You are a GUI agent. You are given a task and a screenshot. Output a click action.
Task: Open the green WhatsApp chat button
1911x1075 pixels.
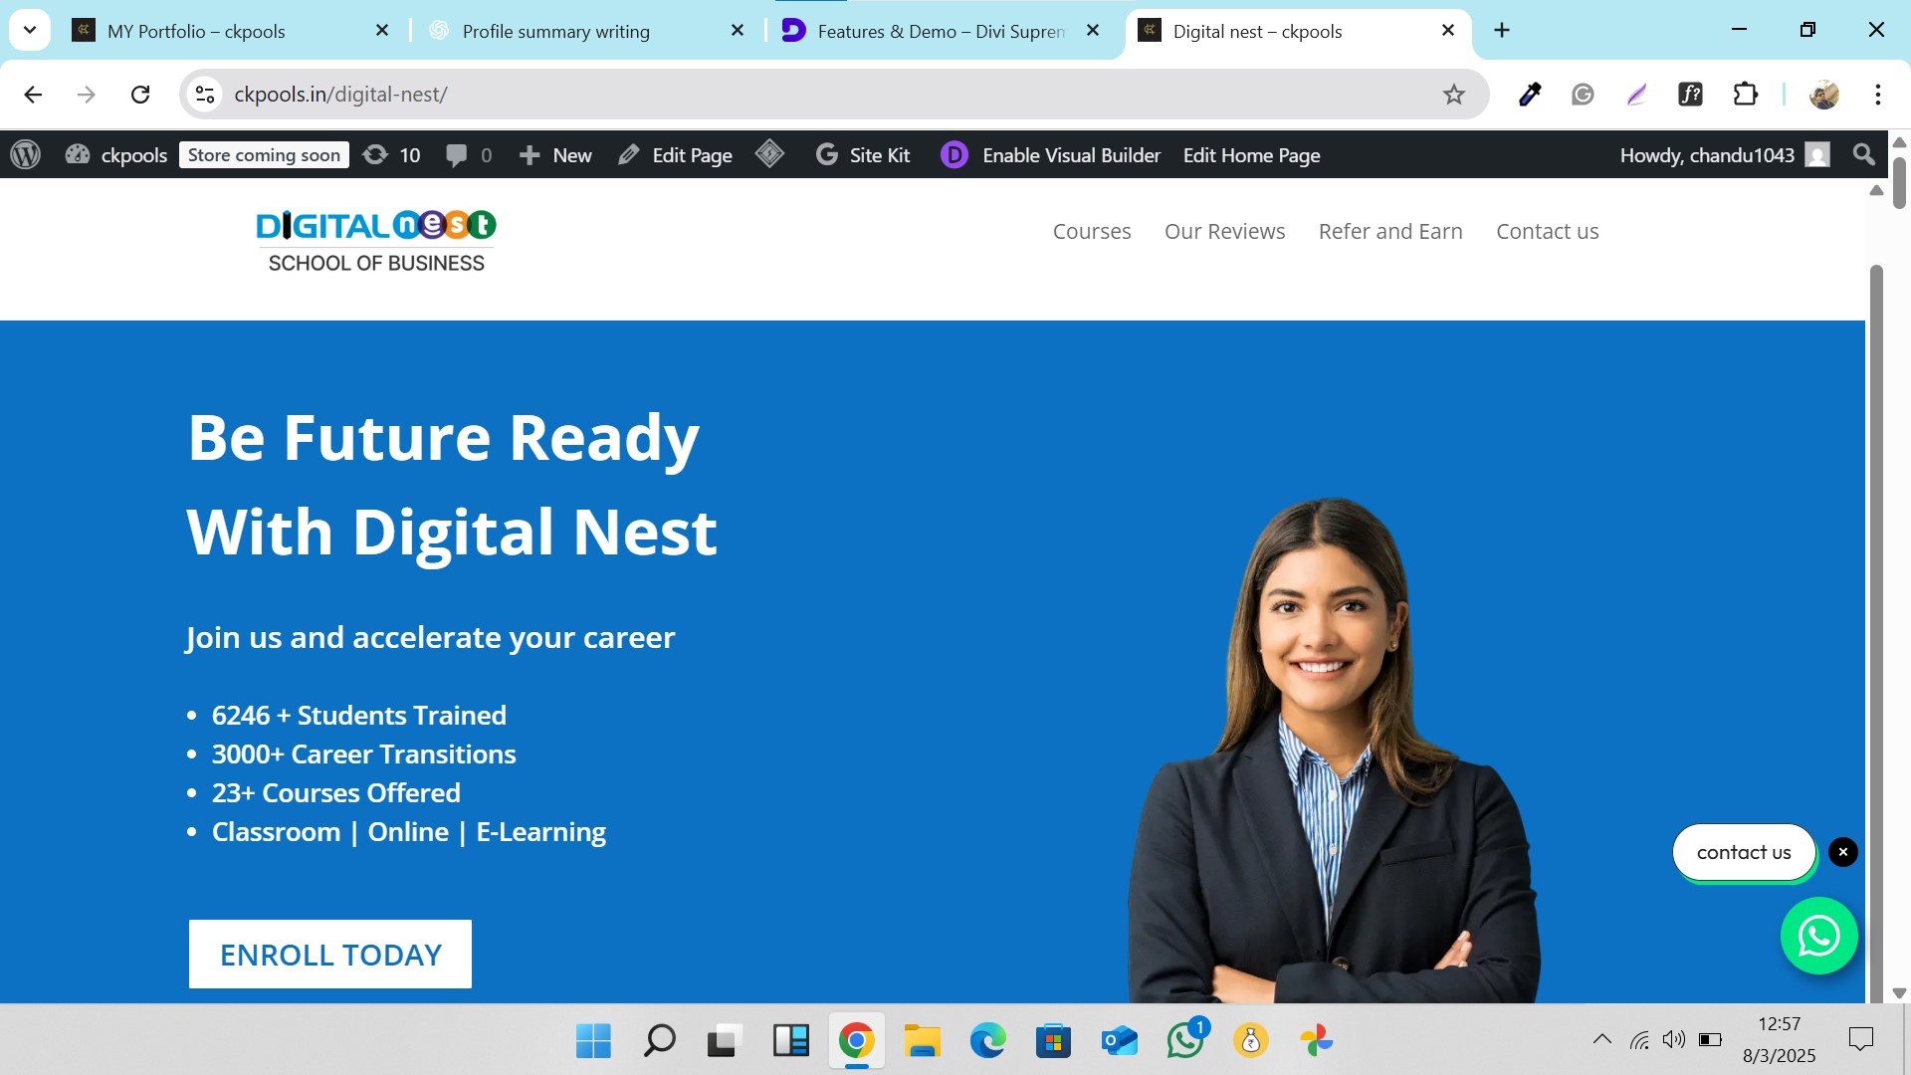click(1818, 936)
